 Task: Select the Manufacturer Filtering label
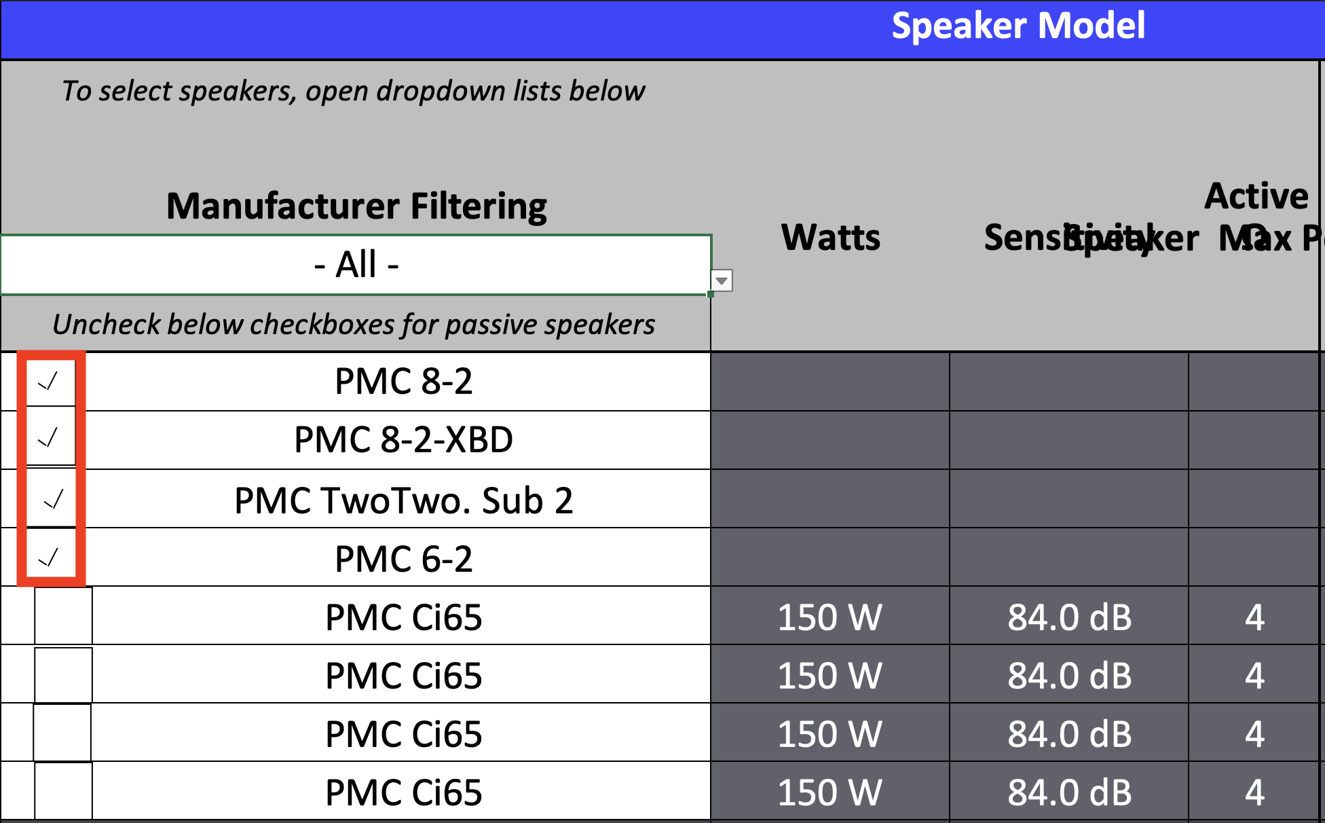tap(356, 205)
